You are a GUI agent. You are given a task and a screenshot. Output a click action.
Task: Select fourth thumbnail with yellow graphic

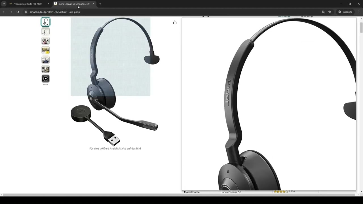pos(45,50)
